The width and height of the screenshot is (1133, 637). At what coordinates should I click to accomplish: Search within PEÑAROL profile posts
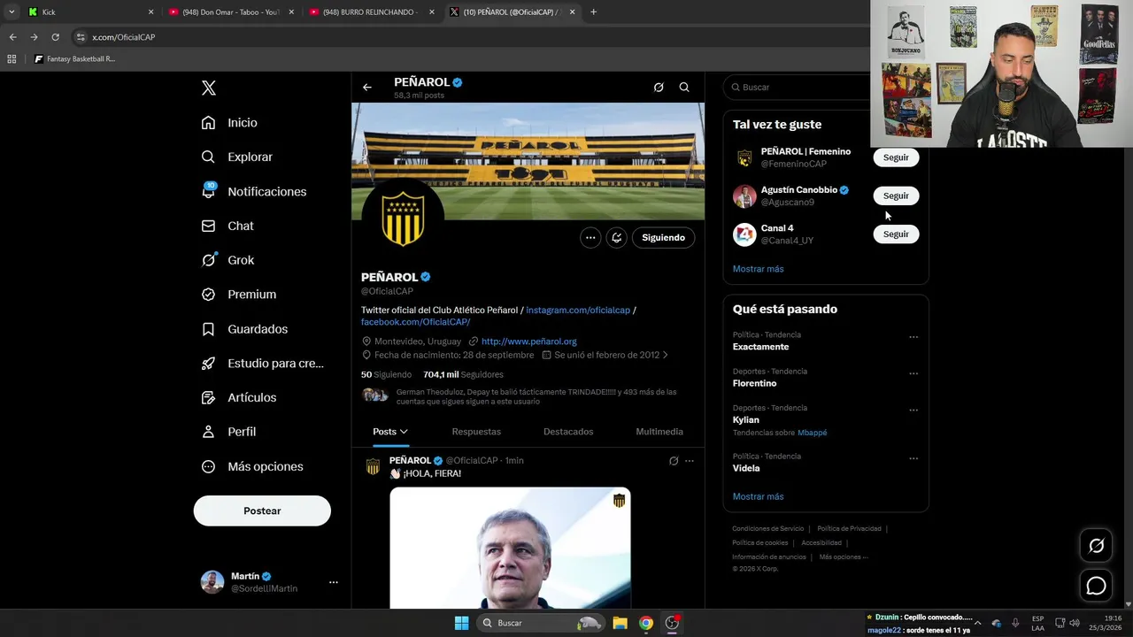pyautogui.click(x=684, y=88)
